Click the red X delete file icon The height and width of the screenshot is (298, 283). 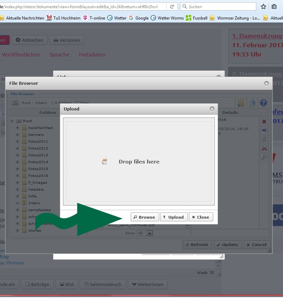(x=264, y=121)
